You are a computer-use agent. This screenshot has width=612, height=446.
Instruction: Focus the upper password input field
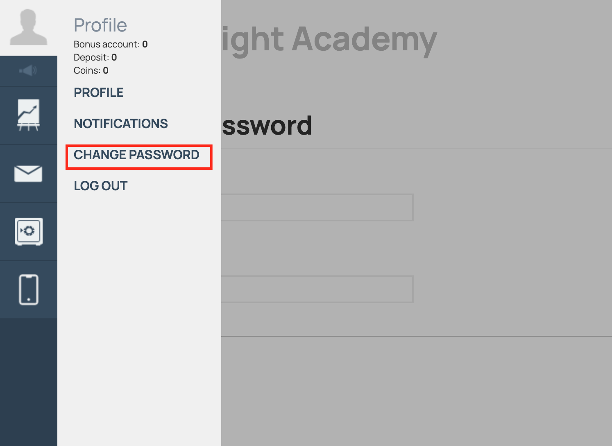click(x=317, y=207)
